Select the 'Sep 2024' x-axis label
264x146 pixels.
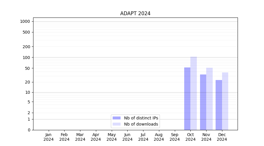(175, 137)
